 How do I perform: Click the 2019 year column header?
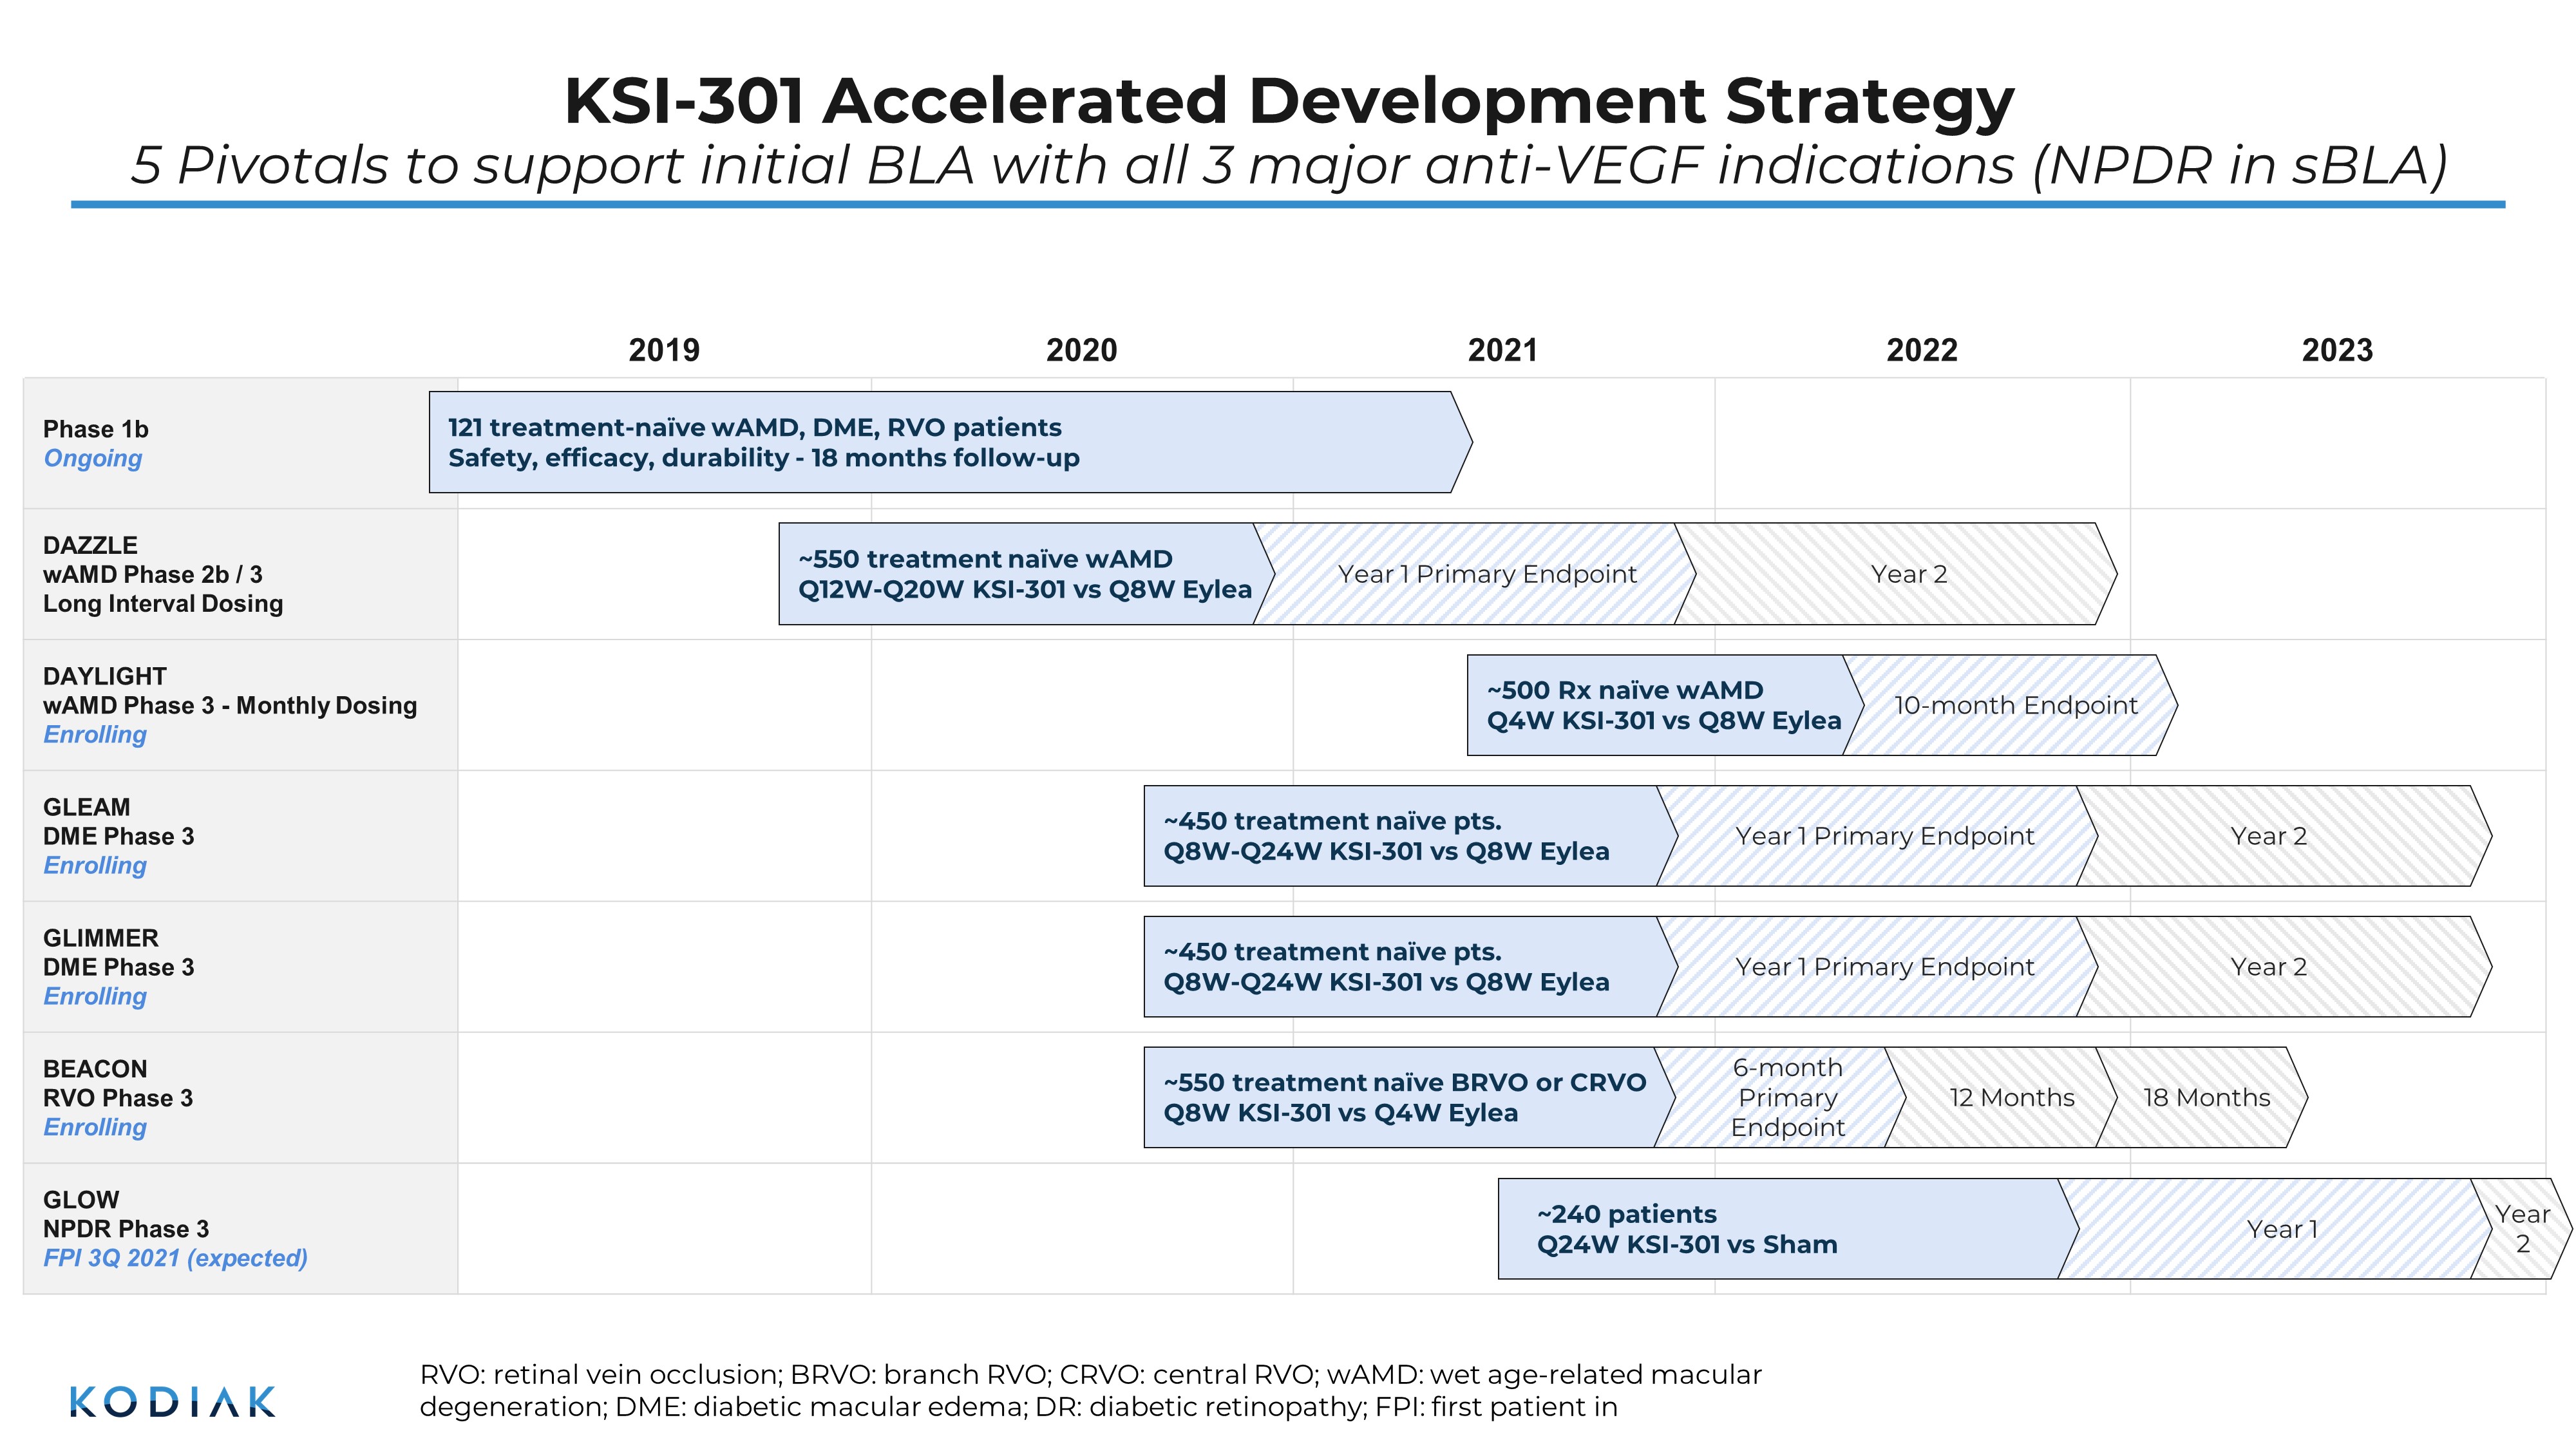point(664,350)
